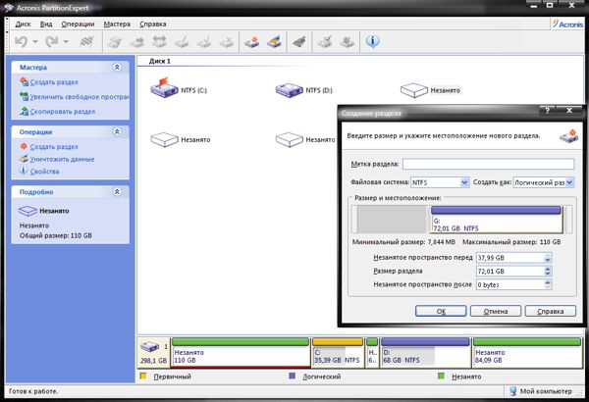Click the Undo arrow icon in toolbar
Screen dimensions: 589x402
point(21,41)
